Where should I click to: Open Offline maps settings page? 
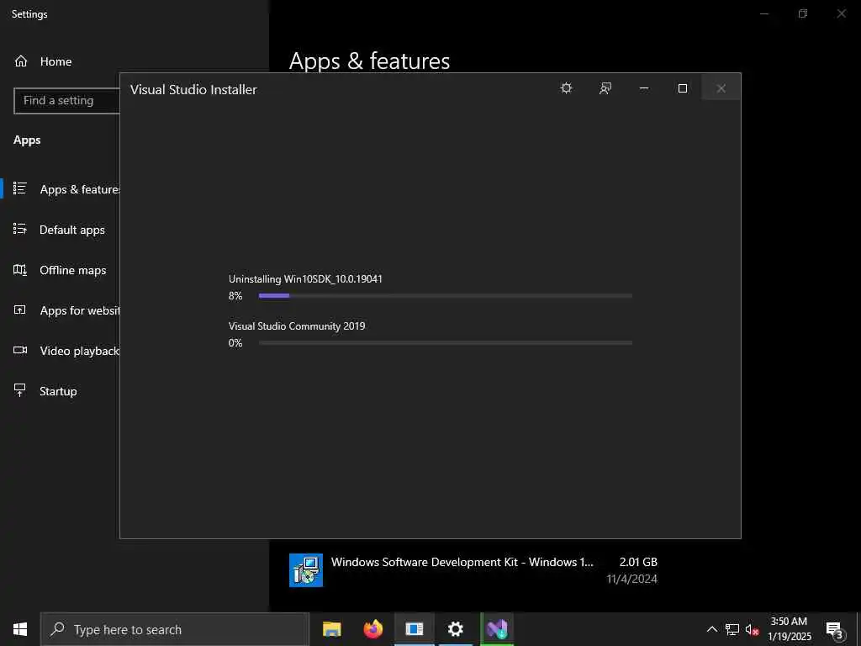(x=60, y=270)
